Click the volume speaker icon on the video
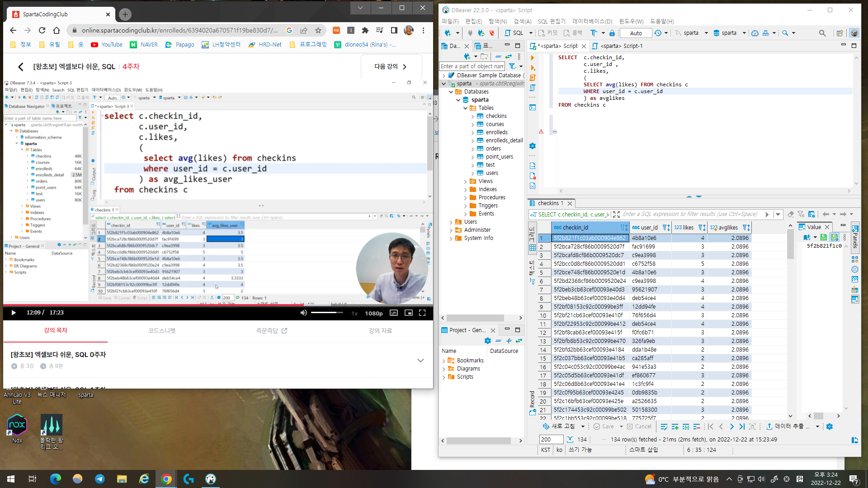This screenshot has height=488, width=868. pyautogui.click(x=303, y=313)
